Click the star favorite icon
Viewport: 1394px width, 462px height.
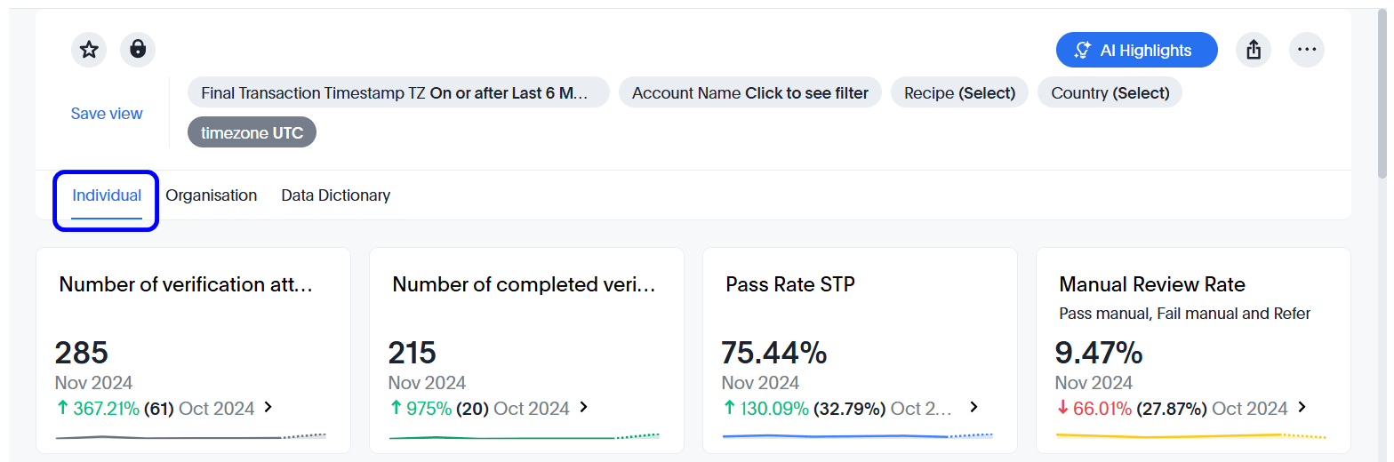point(89,50)
